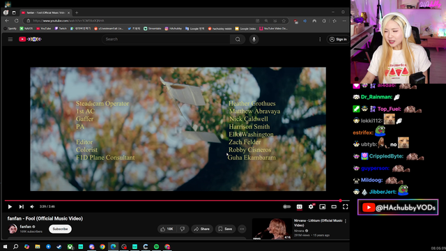Seek along the red progress bar
The image size is (446, 251).
(x=172, y=201)
